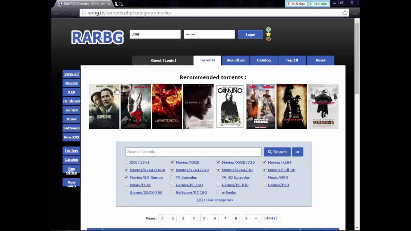
Task: Select View all in sidebar
Action: (71, 74)
